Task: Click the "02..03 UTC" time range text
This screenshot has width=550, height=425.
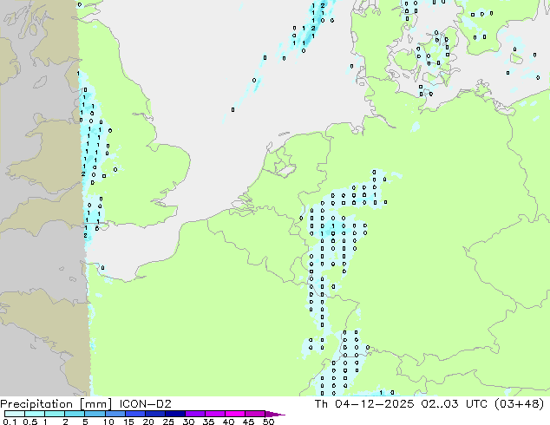Action: point(455,404)
